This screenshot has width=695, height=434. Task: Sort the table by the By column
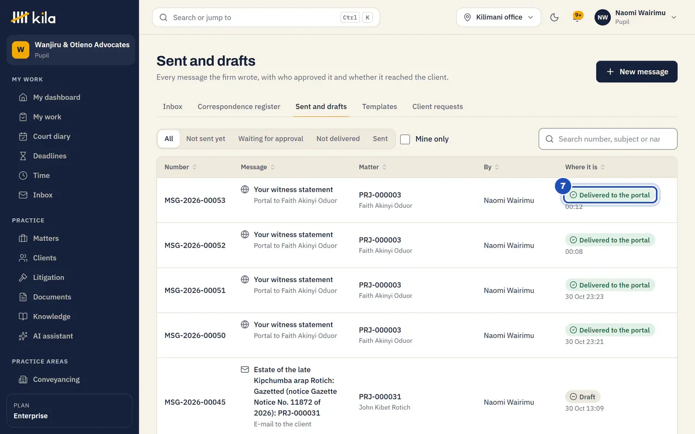[x=491, y=167]
